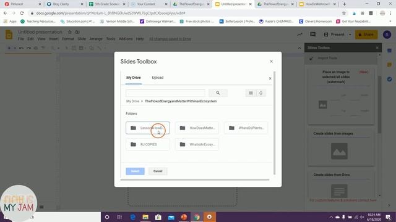This screenshot has width=396, height=222.
Task: Open the RJ COPIES folder
Action: click(148, 144)
